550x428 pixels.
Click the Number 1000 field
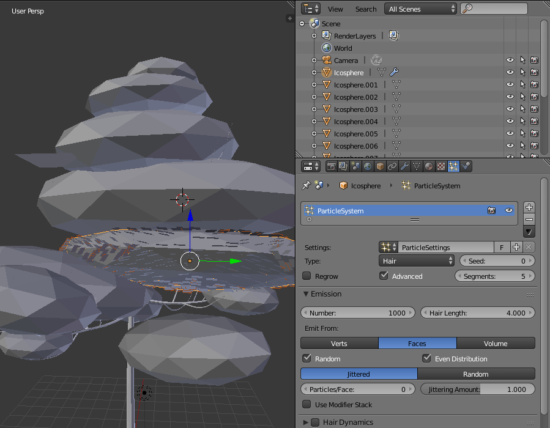pos(358,312)
